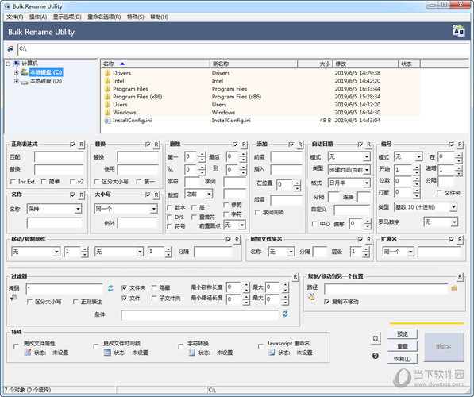474x397 pixels.
Task: Open Roman numerals dropdown
Action: coord(441,222)
